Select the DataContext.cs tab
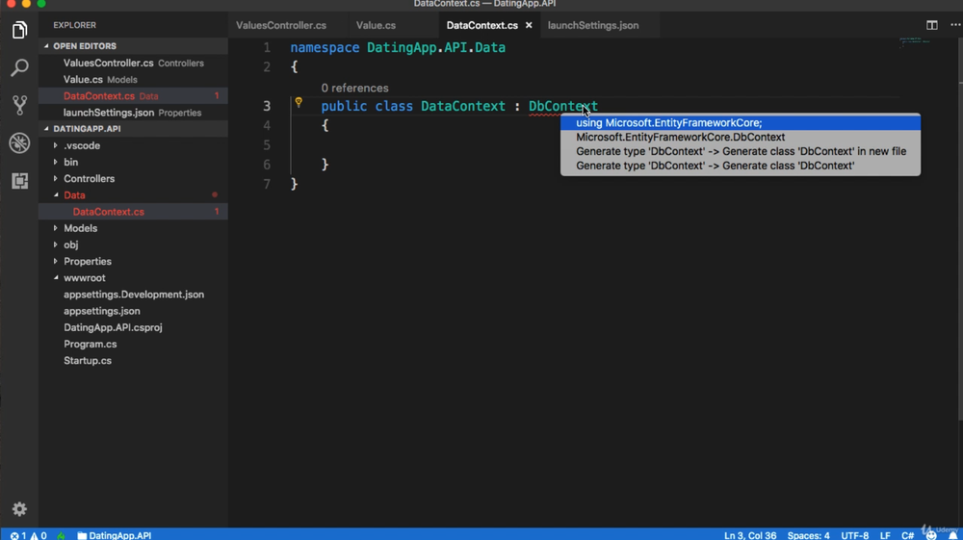Image resolution: width=963 pixels, height=540 pixels. (482, 25)
